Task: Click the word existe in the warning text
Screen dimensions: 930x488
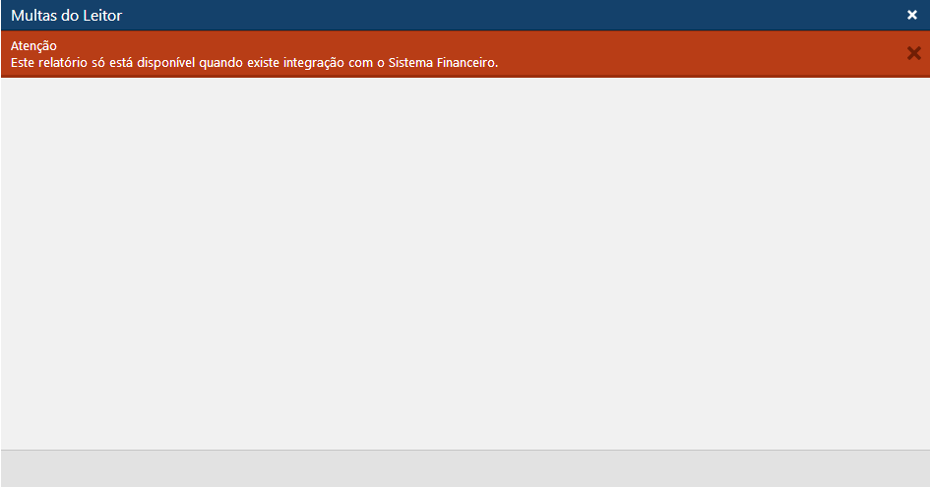Action: [x=263, y=62]
